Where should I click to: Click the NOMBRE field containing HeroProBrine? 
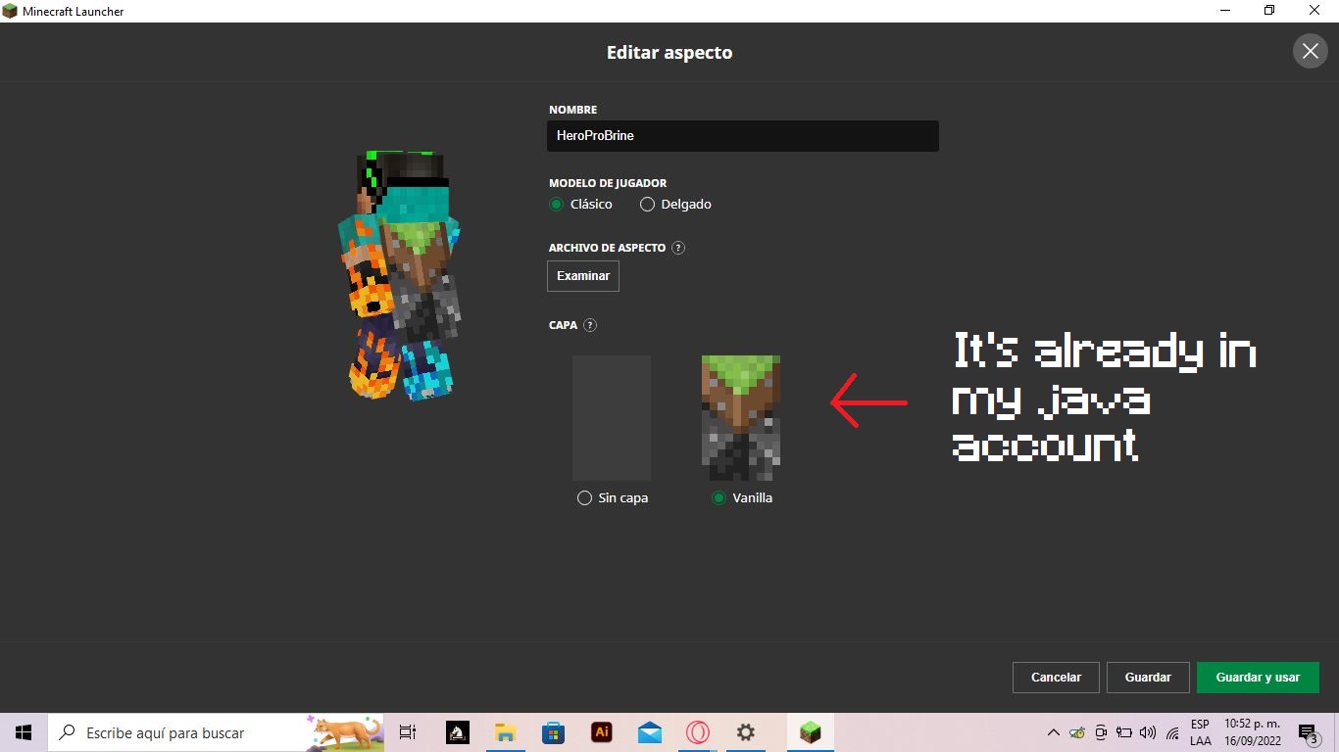(x=742, y=136)
